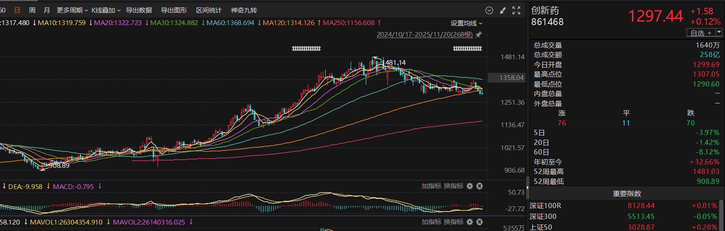
Task: Click the circled down-arrow icon in toolbar
Action: tap(489, 10)
